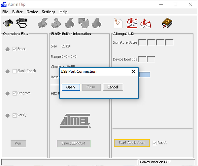The image size is (198, 166).
Task: Click the Save Buffer As HEX File icon
Action: [x=146, y=23]
